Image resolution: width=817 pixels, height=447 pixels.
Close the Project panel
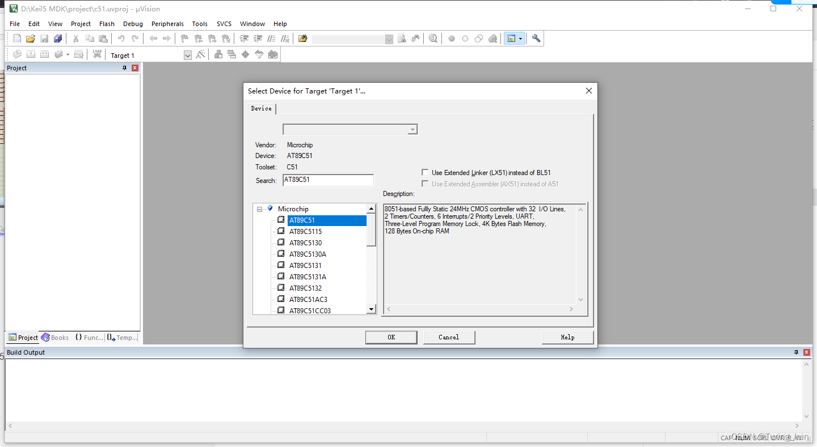pos(135,68)
